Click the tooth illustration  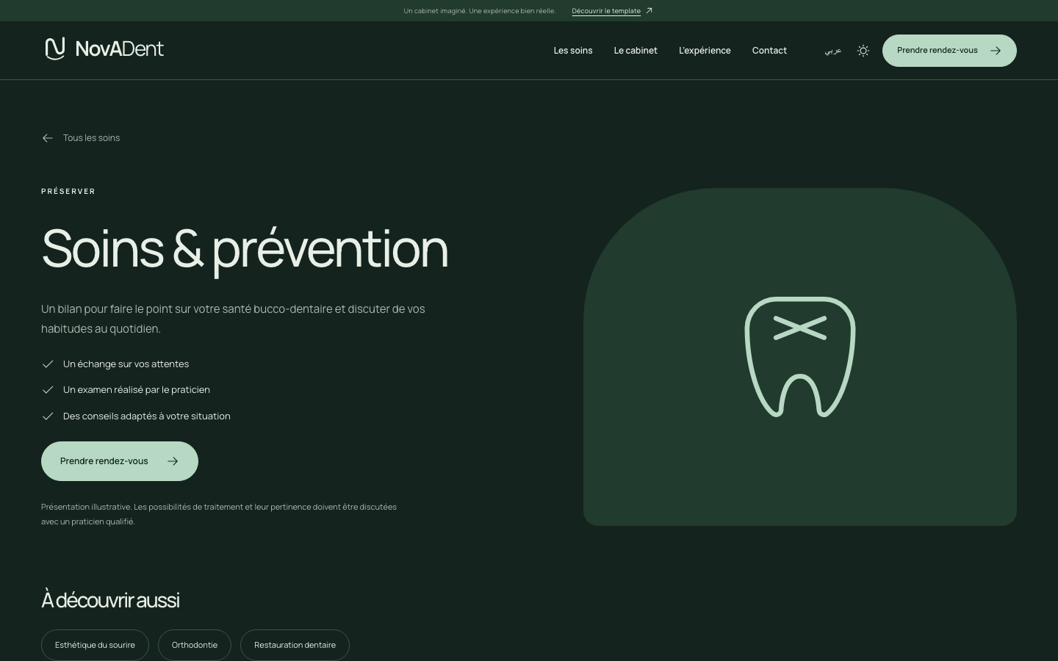(x=800, y=357)
